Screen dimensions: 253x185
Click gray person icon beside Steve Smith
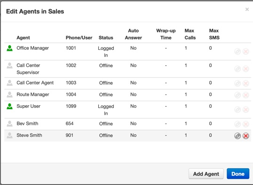click(9, 135)
